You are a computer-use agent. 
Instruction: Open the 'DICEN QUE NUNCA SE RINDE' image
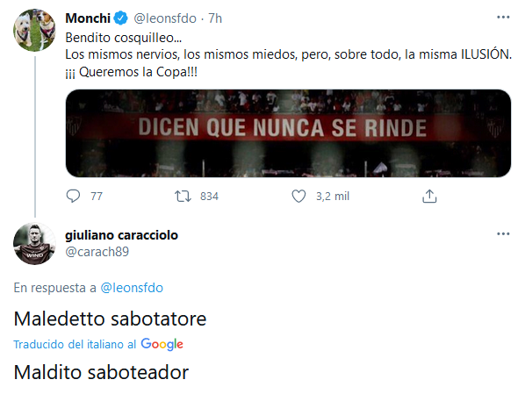click(288, 133)
